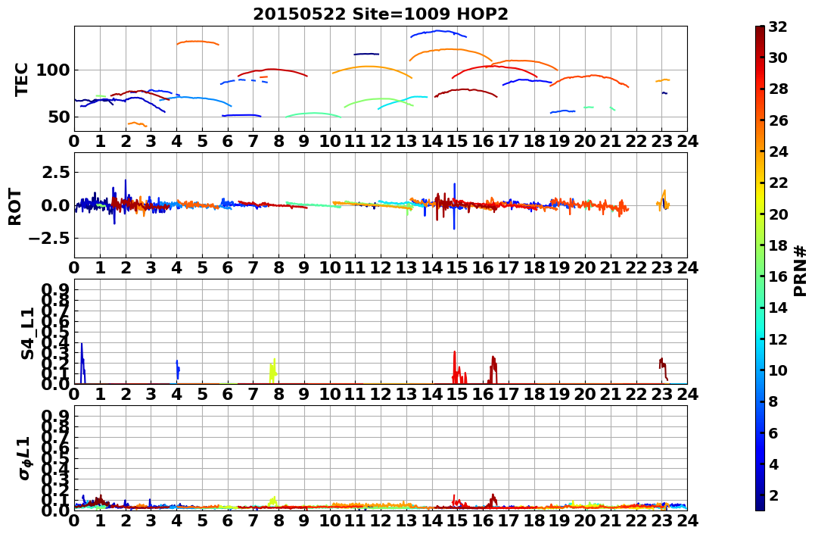Click hour 18 tick under ROT panel
This screenshot has height=537, width=815.
(533, 267)
